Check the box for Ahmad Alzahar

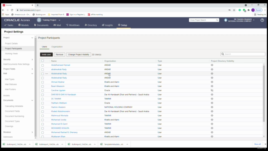pyautogui.click(x=43, y=82)
